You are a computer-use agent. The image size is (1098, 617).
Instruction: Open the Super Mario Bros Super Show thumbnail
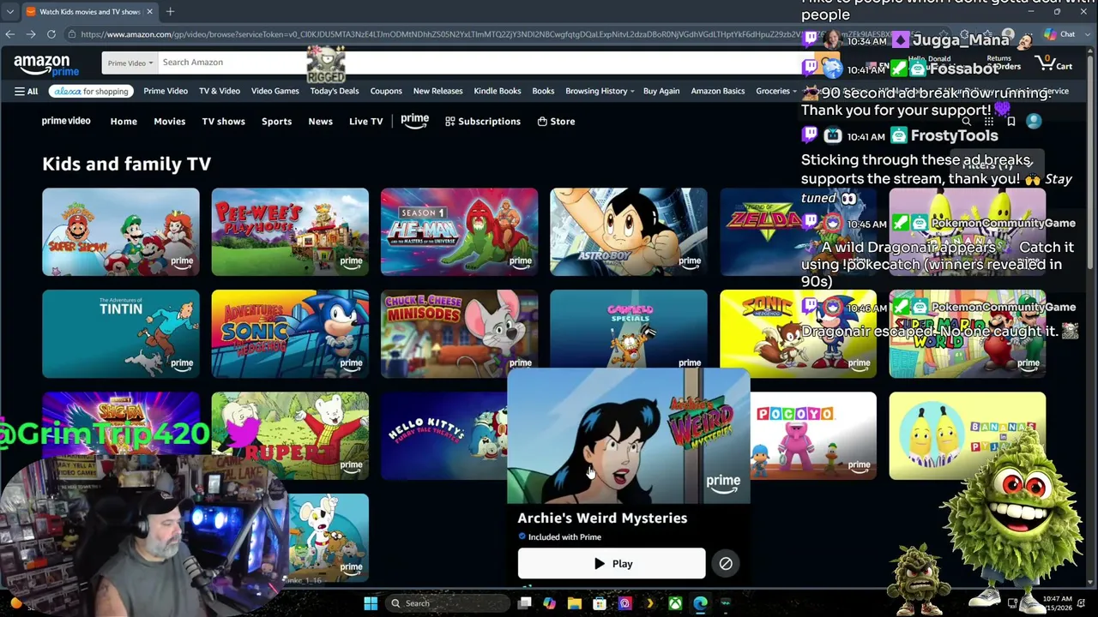pos(121,232)
